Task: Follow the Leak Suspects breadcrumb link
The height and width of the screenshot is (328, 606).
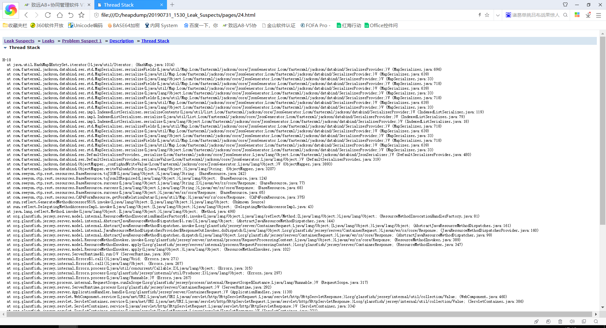Action: coord(19,41)
